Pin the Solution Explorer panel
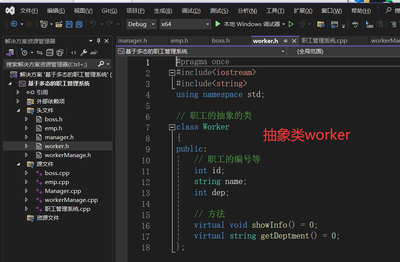 tap(98, 41)
